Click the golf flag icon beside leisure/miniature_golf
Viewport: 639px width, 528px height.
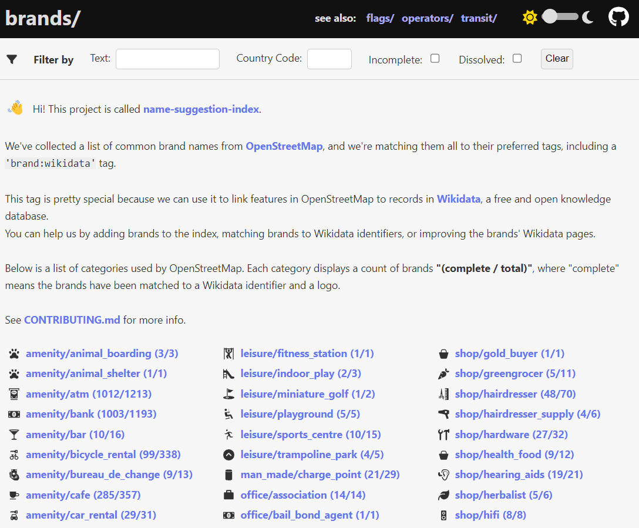228,394
